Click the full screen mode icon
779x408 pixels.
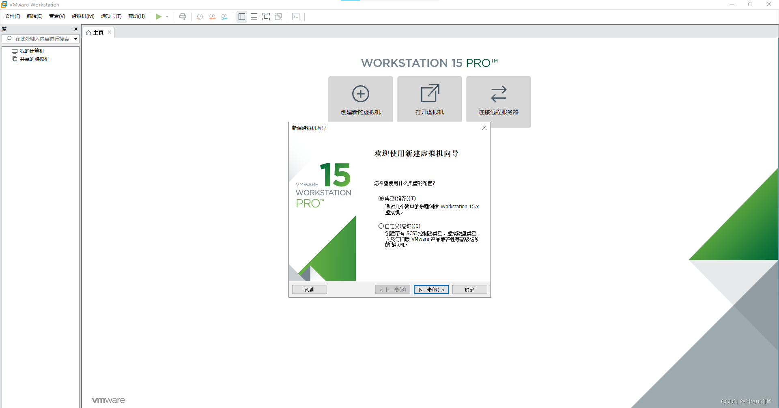point(266,17)
